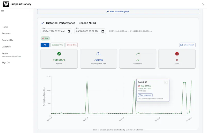The image size is (207, 133).
Task: Click the Ohio: 5474ms tooltip entry
Action: [x=145, y=86]
